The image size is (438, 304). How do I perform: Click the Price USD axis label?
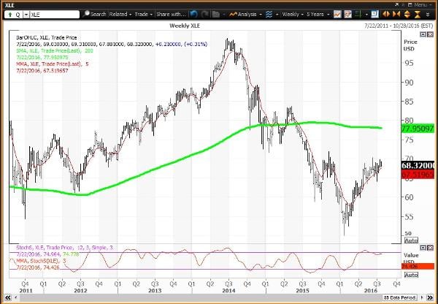click(410, 45)
